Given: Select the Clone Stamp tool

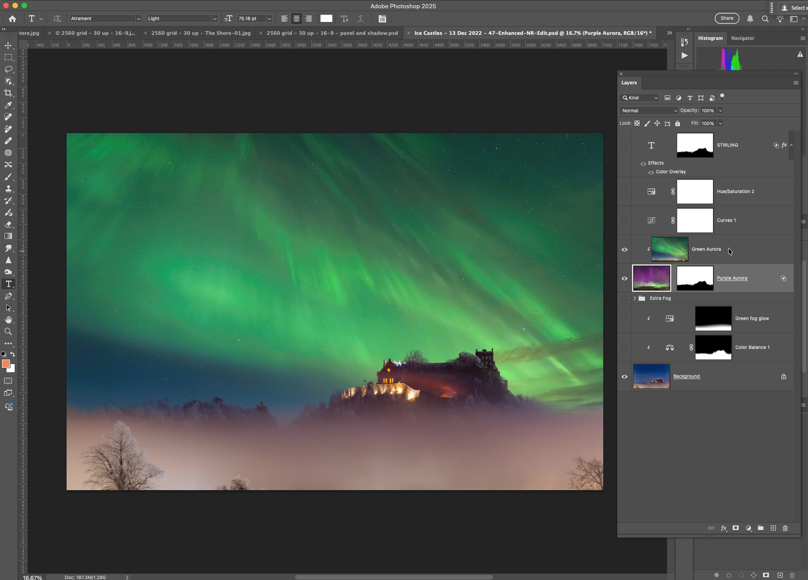Looking at the screenshot, I should point(8,188).
